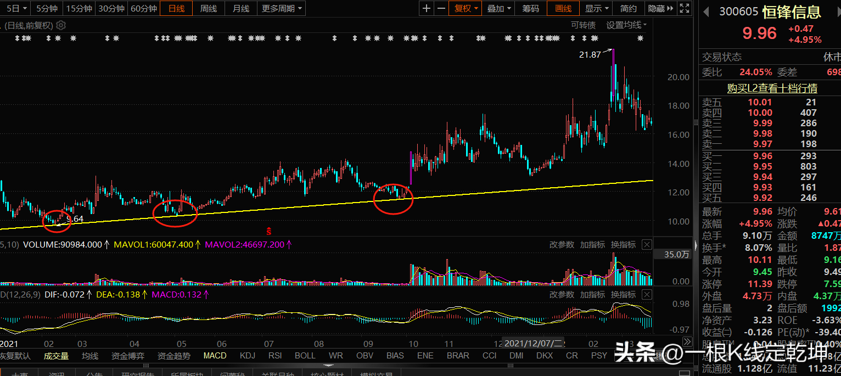Click 恢复默认 indicator reset
The width and height of the screenshot is (841, 376).
pyautogui.click(x=15, y=356)
